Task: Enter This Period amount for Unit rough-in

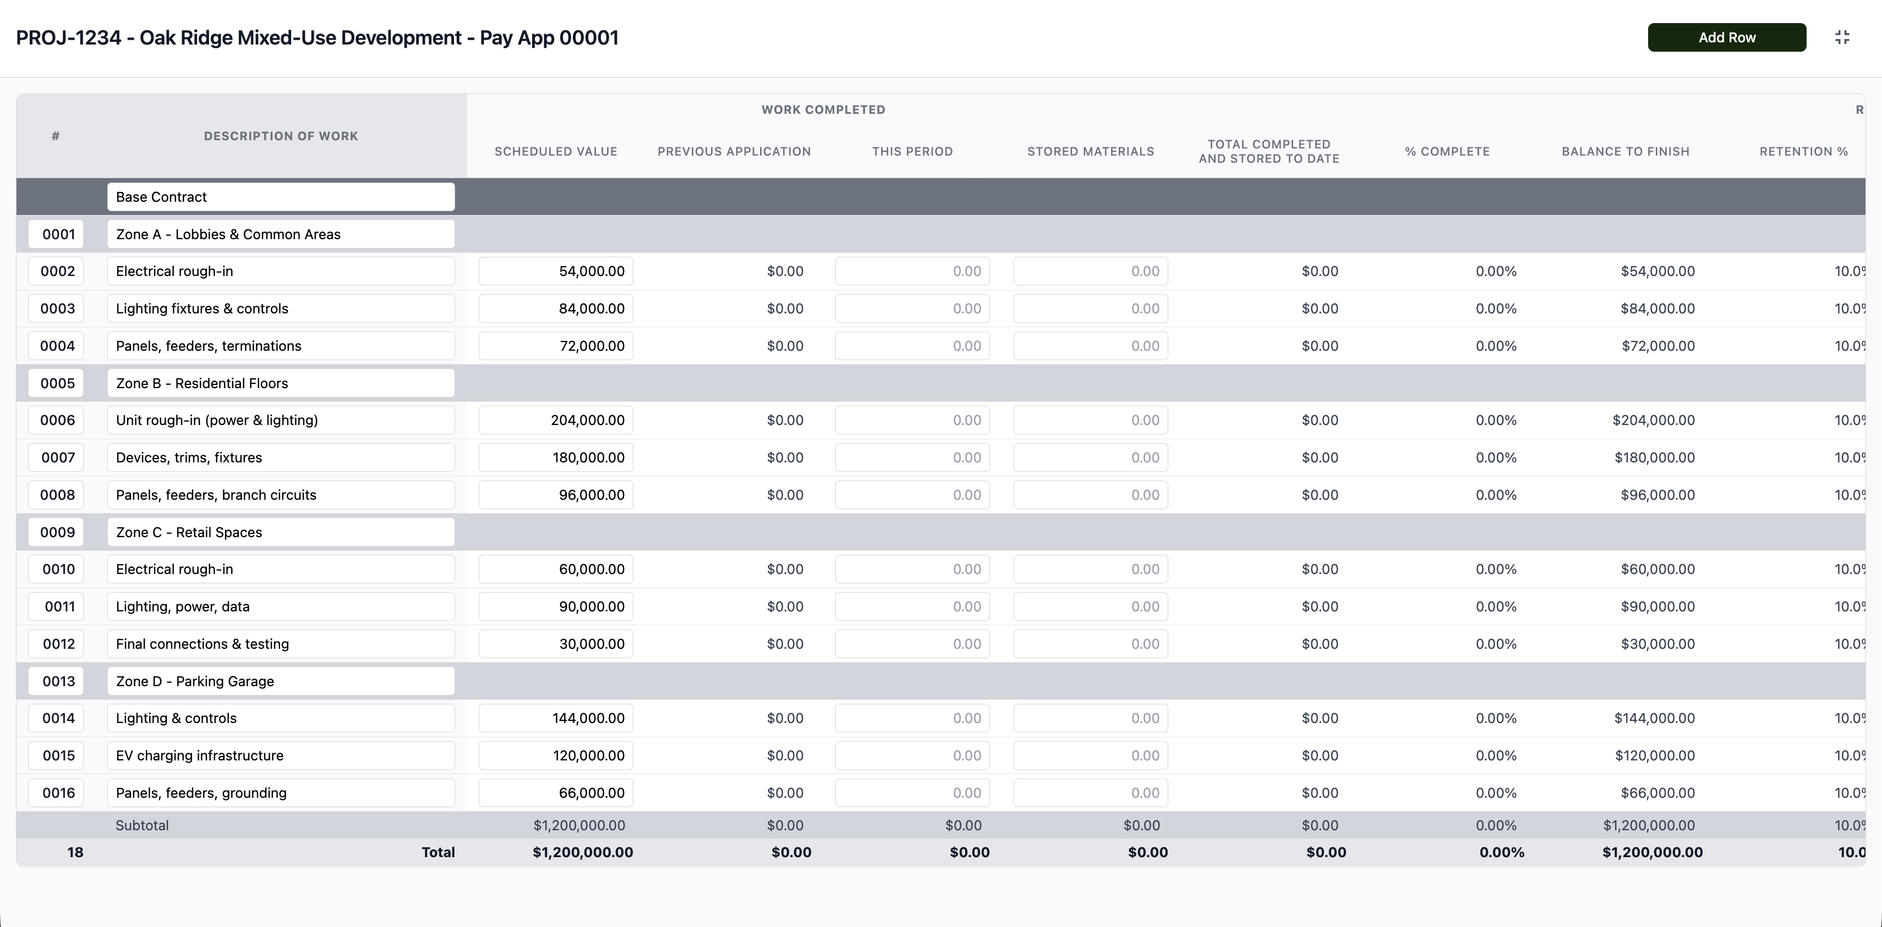Action: (x=912, y=420)
